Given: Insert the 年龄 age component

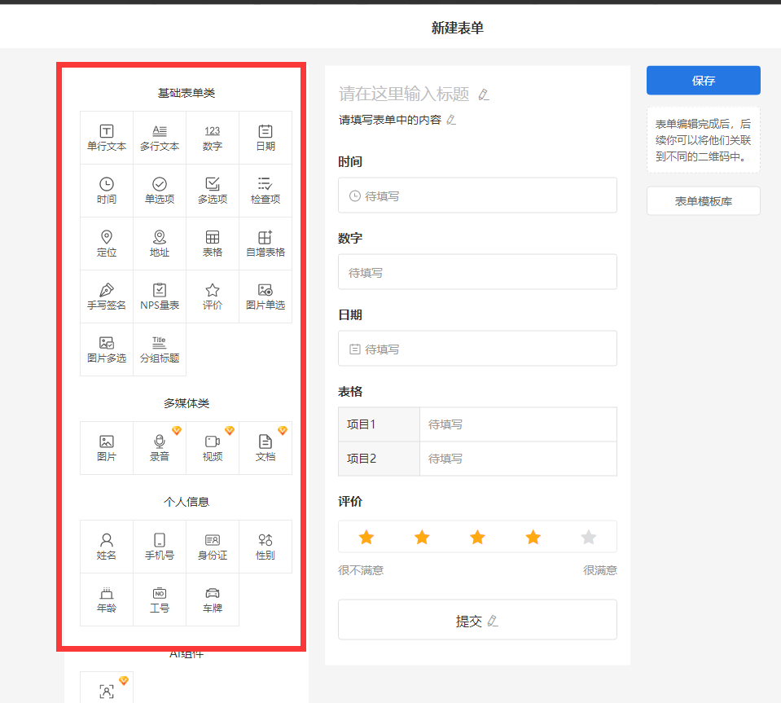Looking at the screenshot, I should point(107,600).
